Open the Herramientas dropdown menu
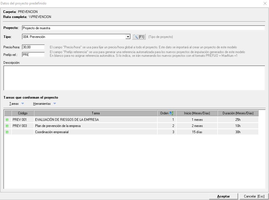 (44, 104)
